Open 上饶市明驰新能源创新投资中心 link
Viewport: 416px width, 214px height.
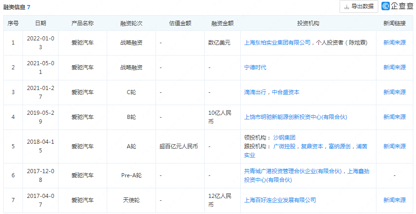point(295,117)
